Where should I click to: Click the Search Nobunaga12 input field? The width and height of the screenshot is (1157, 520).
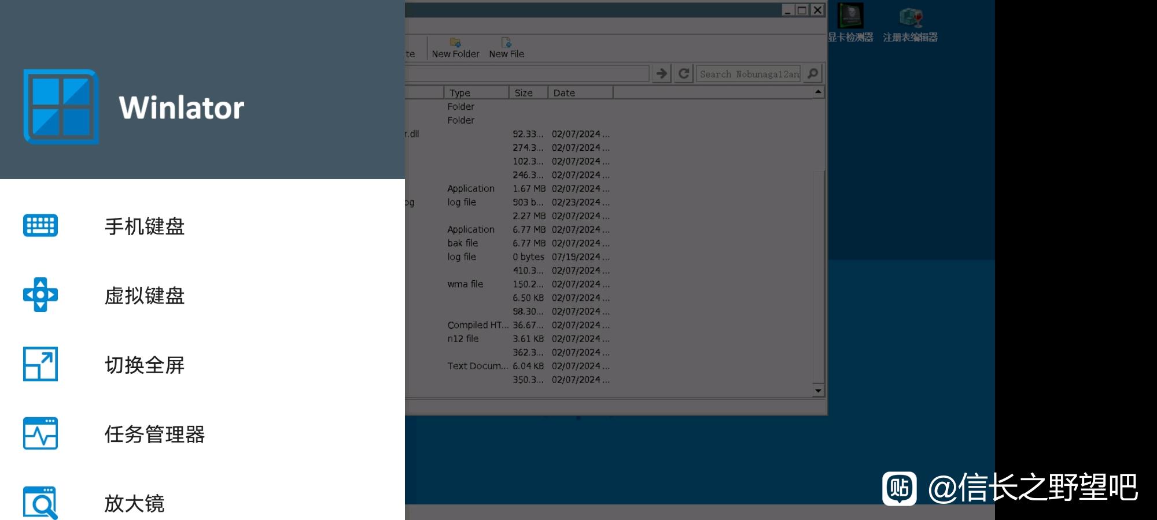point(749,74)
